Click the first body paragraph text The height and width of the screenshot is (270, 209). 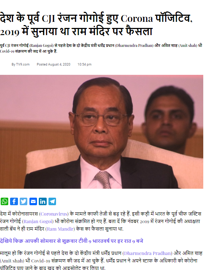pos(101,221)
